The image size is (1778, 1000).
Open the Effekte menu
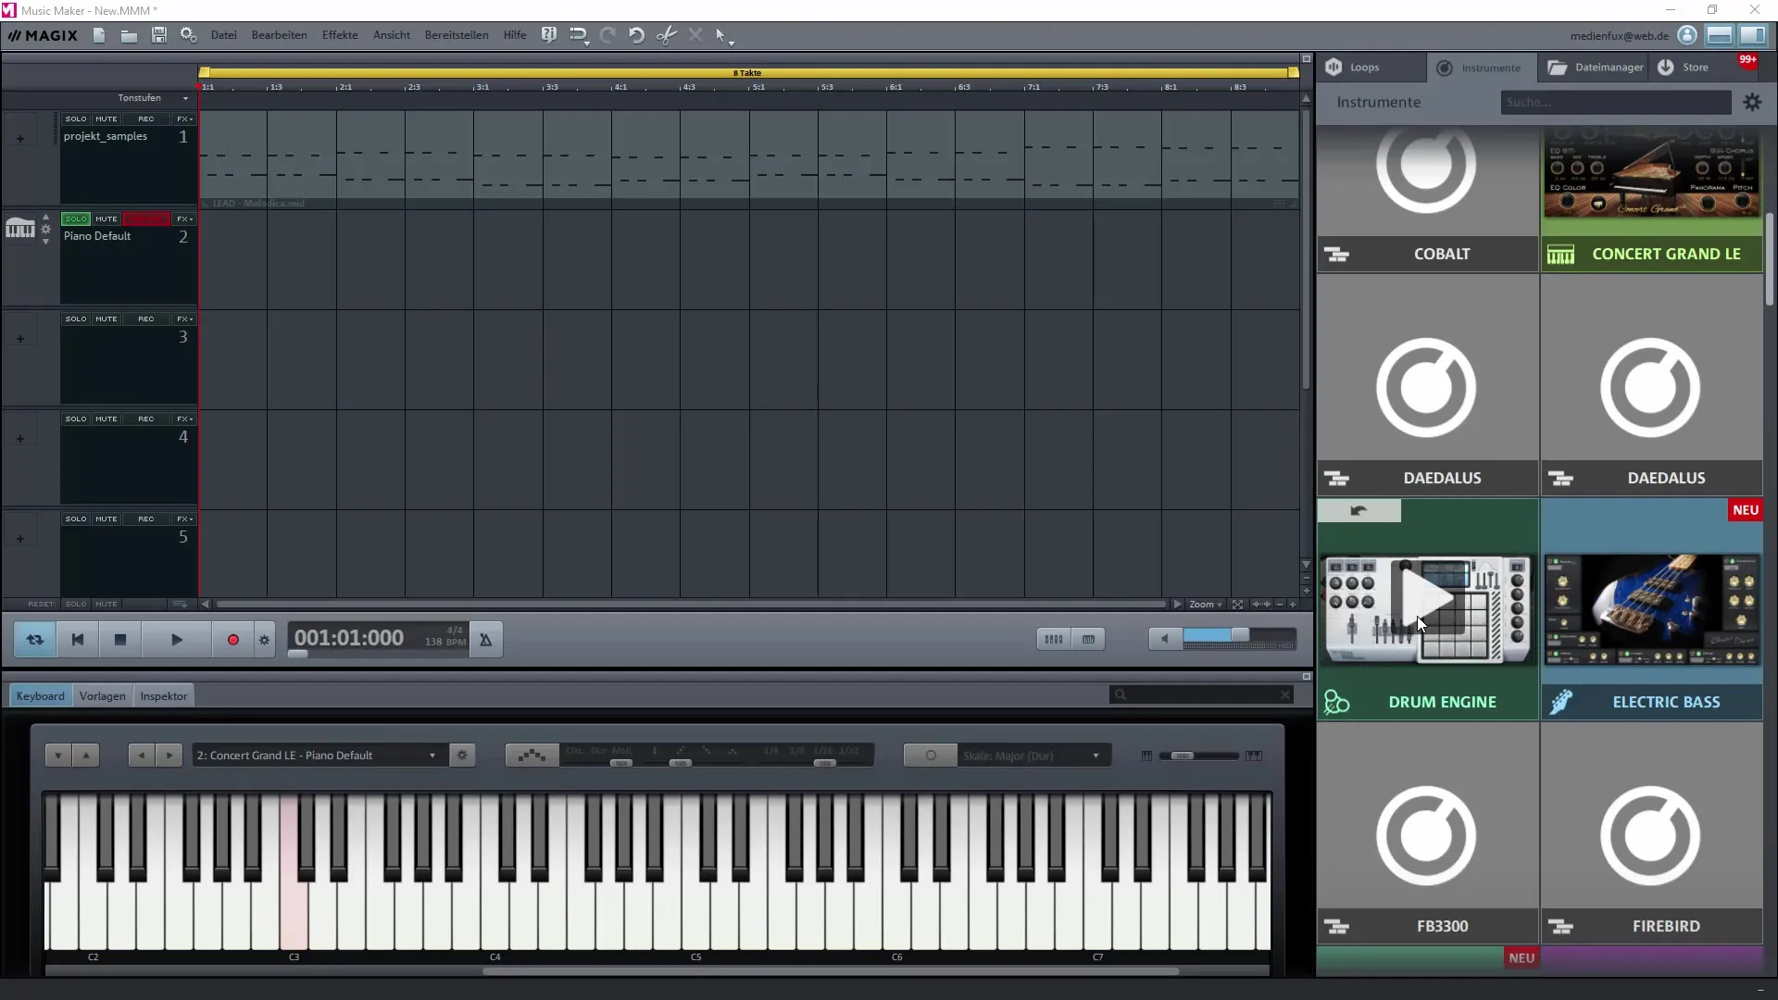[x=340, y=35]
